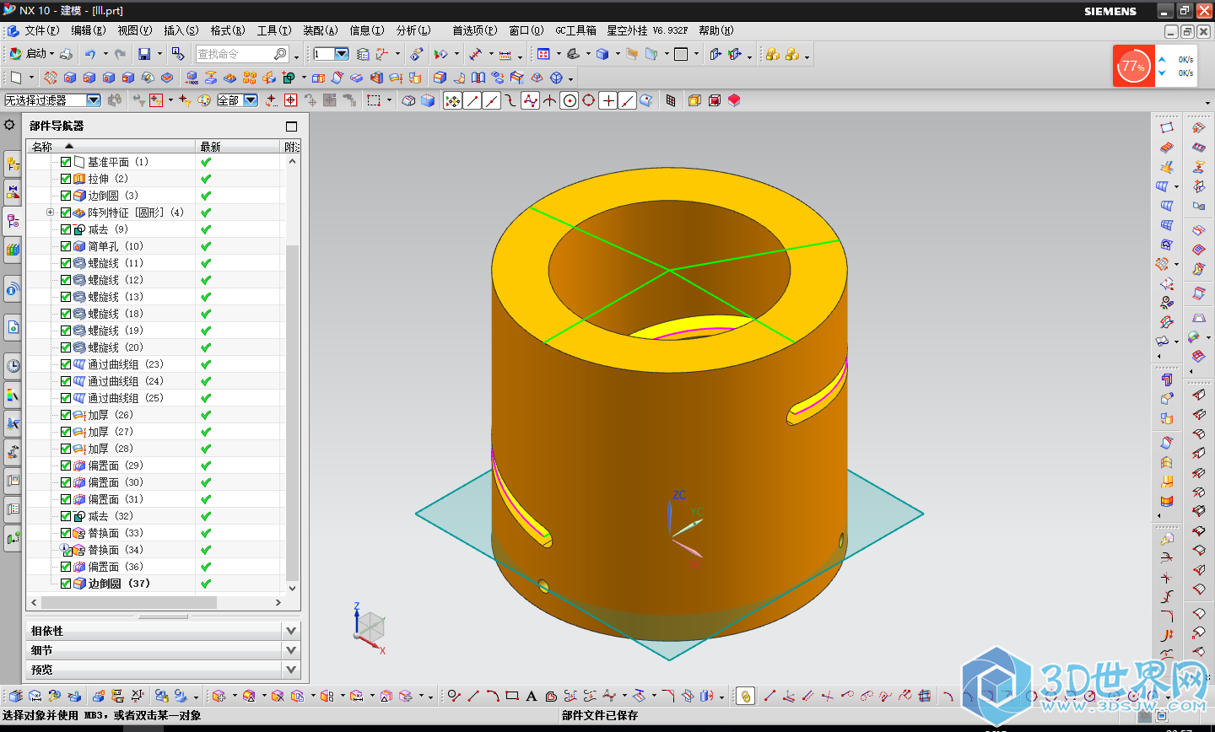1215x732 pixels.
Task: Click the 查找命令 search field
Action: (242, 54)
